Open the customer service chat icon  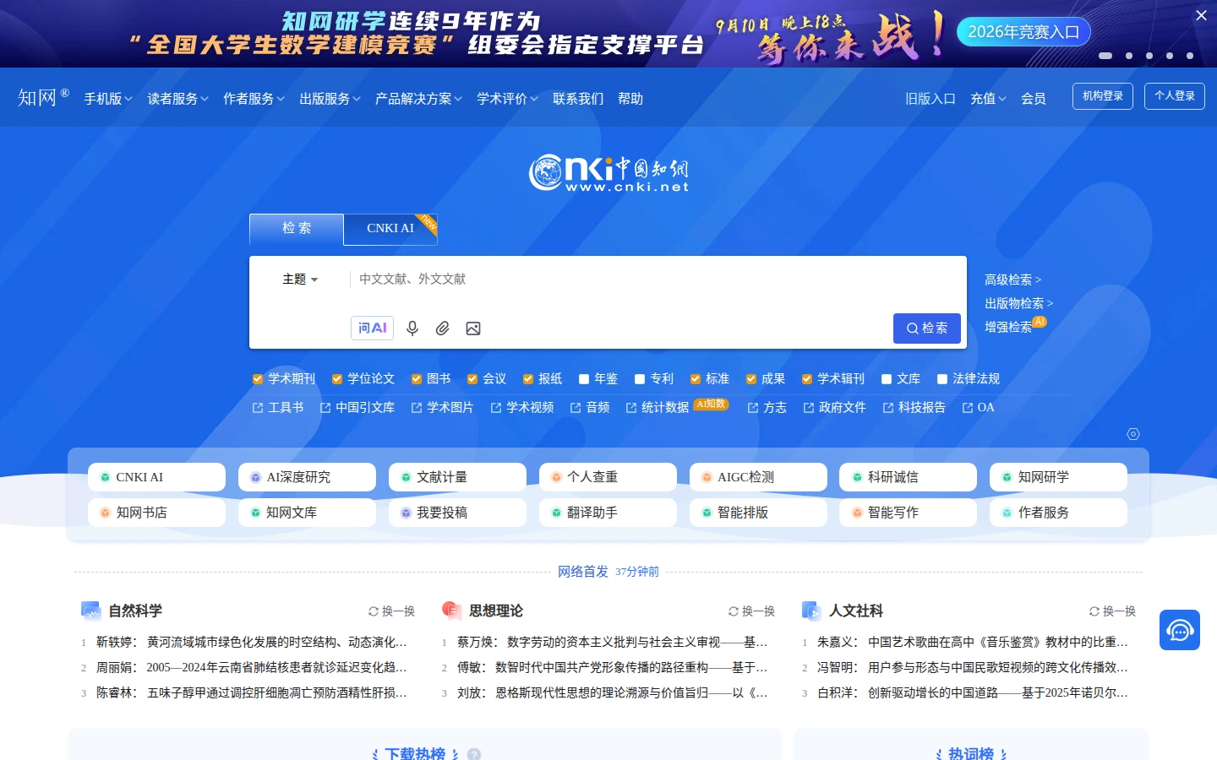pos(1180,630)
